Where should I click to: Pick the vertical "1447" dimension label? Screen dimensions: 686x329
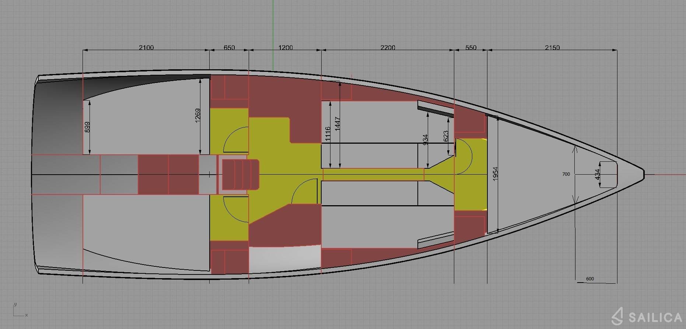click(338, 124)
